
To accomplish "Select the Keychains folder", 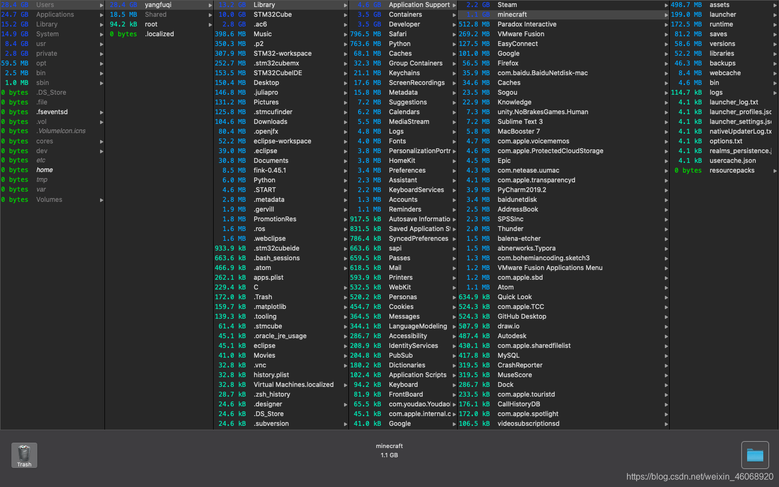I will tap(403, 73).
